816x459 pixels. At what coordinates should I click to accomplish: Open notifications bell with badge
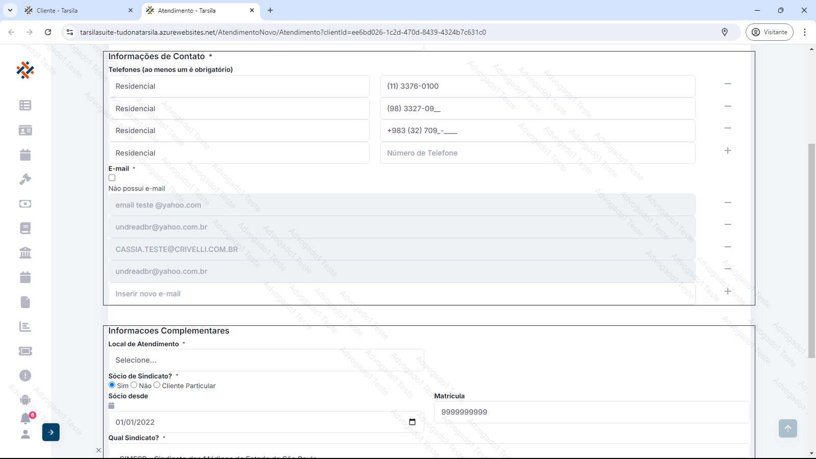coord(25,418)
